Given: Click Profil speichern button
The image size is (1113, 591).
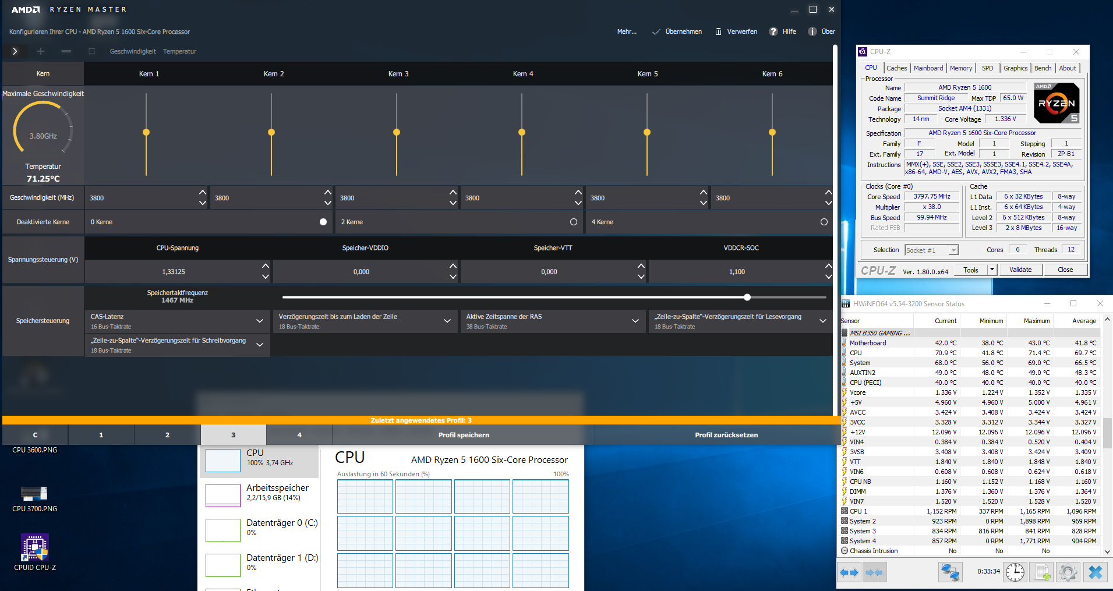Looking at the screenshot, I should (464, 435).
